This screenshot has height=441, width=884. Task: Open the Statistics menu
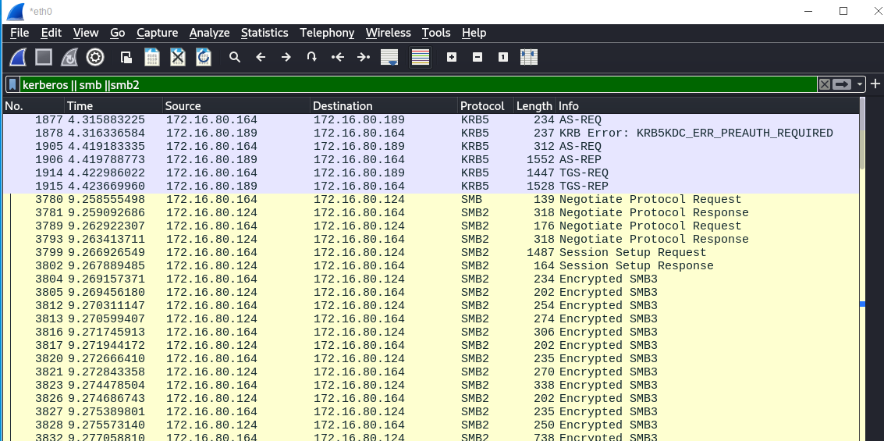[264, 33]
